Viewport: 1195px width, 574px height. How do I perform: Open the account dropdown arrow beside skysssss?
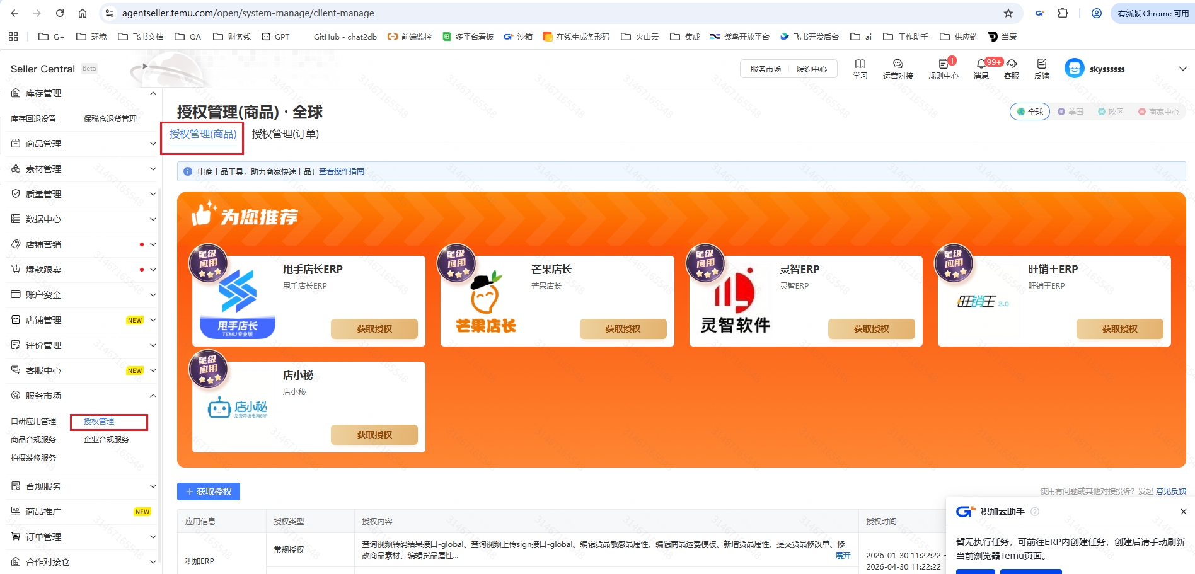tap(1182, 69)
